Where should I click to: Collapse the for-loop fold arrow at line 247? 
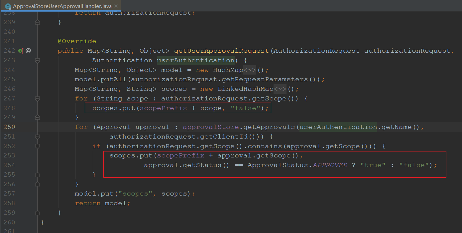coord(37,98)
